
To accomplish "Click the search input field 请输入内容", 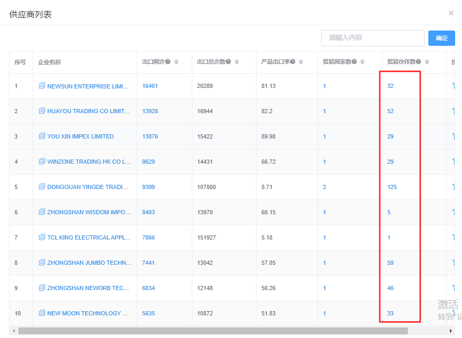I will (373, 38).
